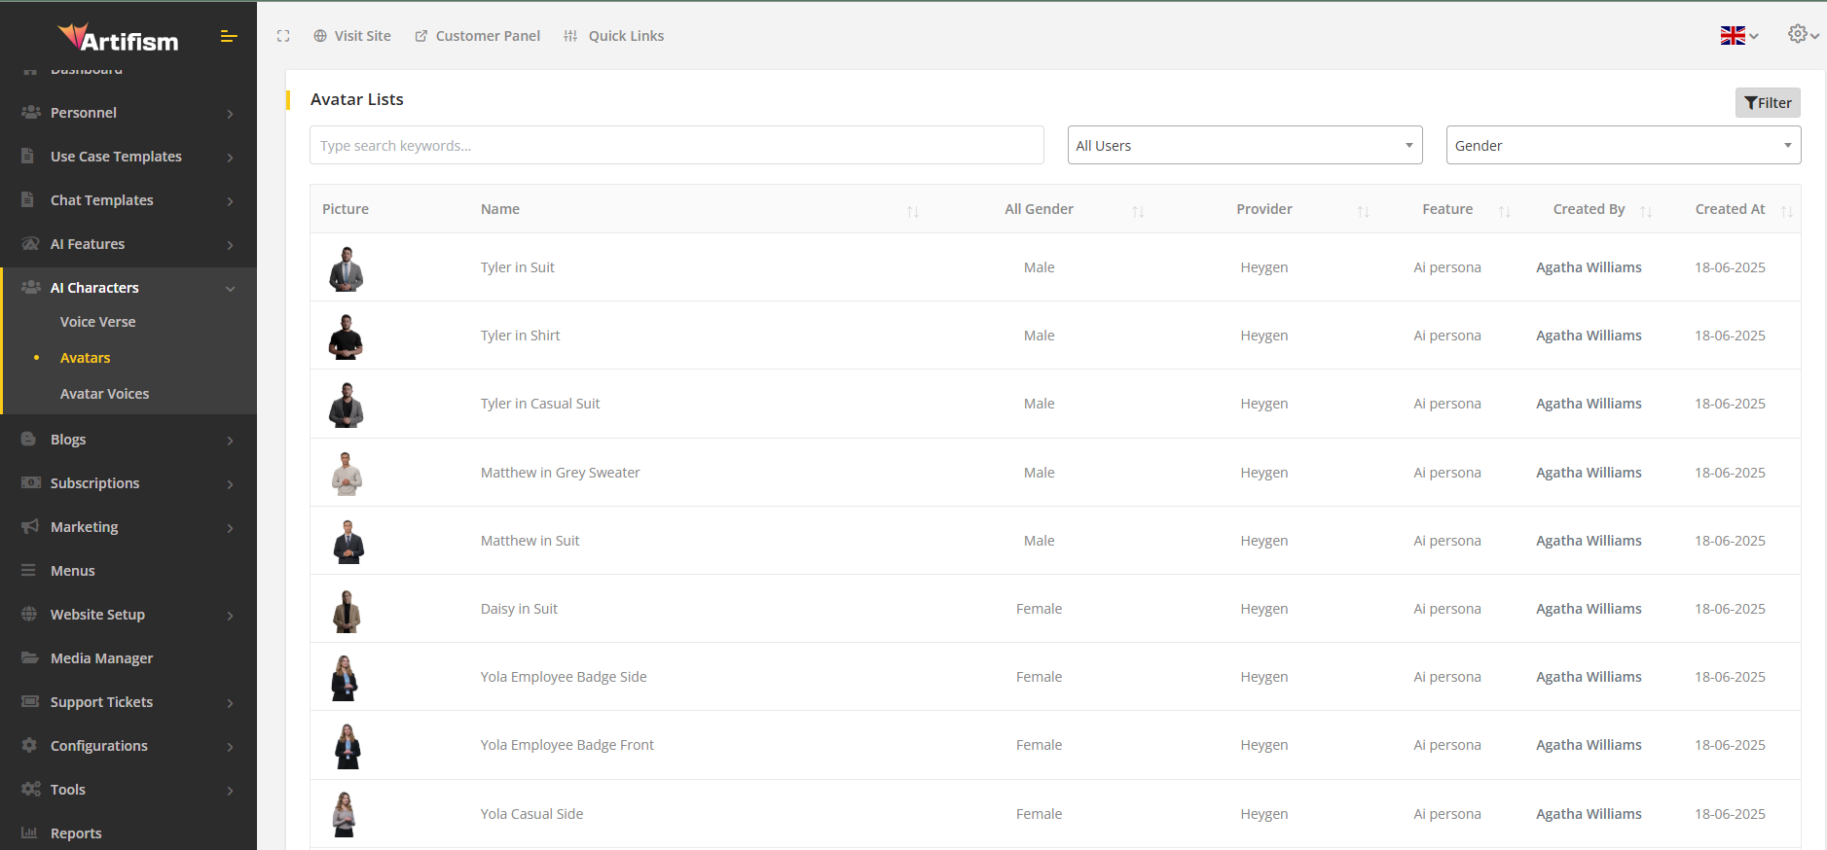
Task: Open the settings gear menu
Action: coord(1802,34)
